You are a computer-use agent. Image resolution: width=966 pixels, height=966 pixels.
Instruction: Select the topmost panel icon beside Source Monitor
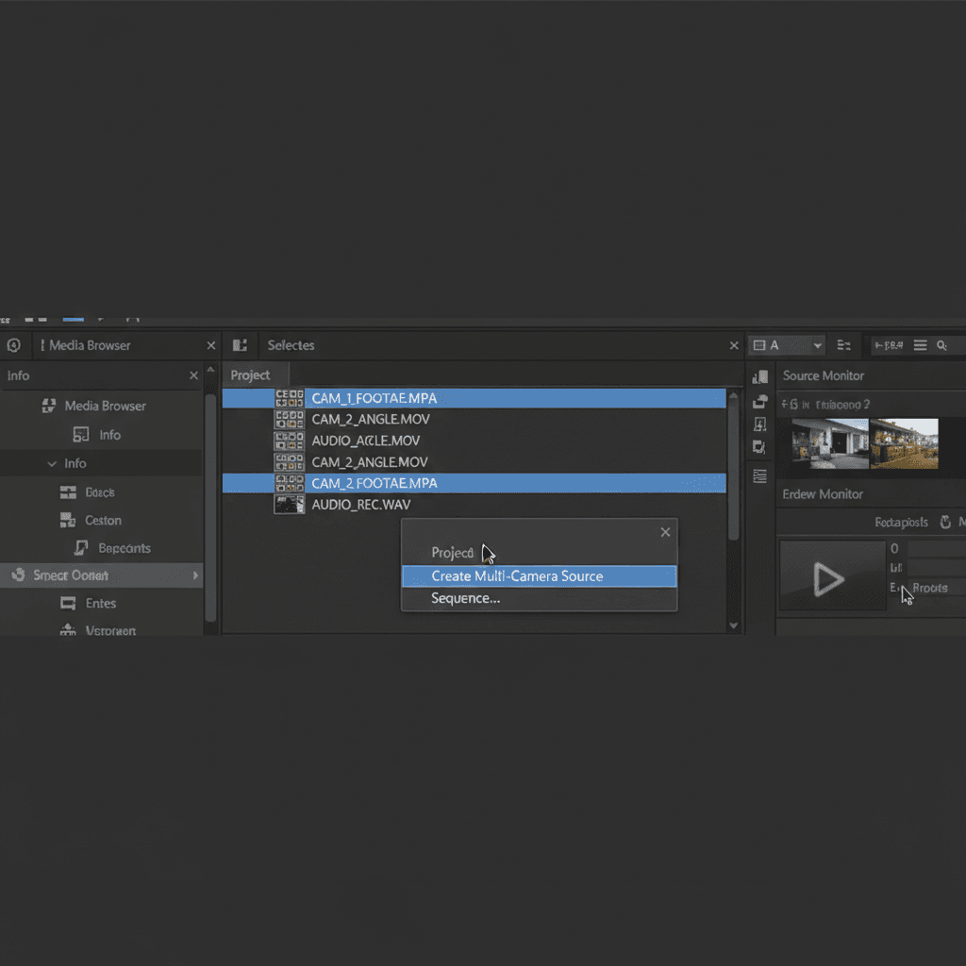pyautogui.click(x=760, y=376)
